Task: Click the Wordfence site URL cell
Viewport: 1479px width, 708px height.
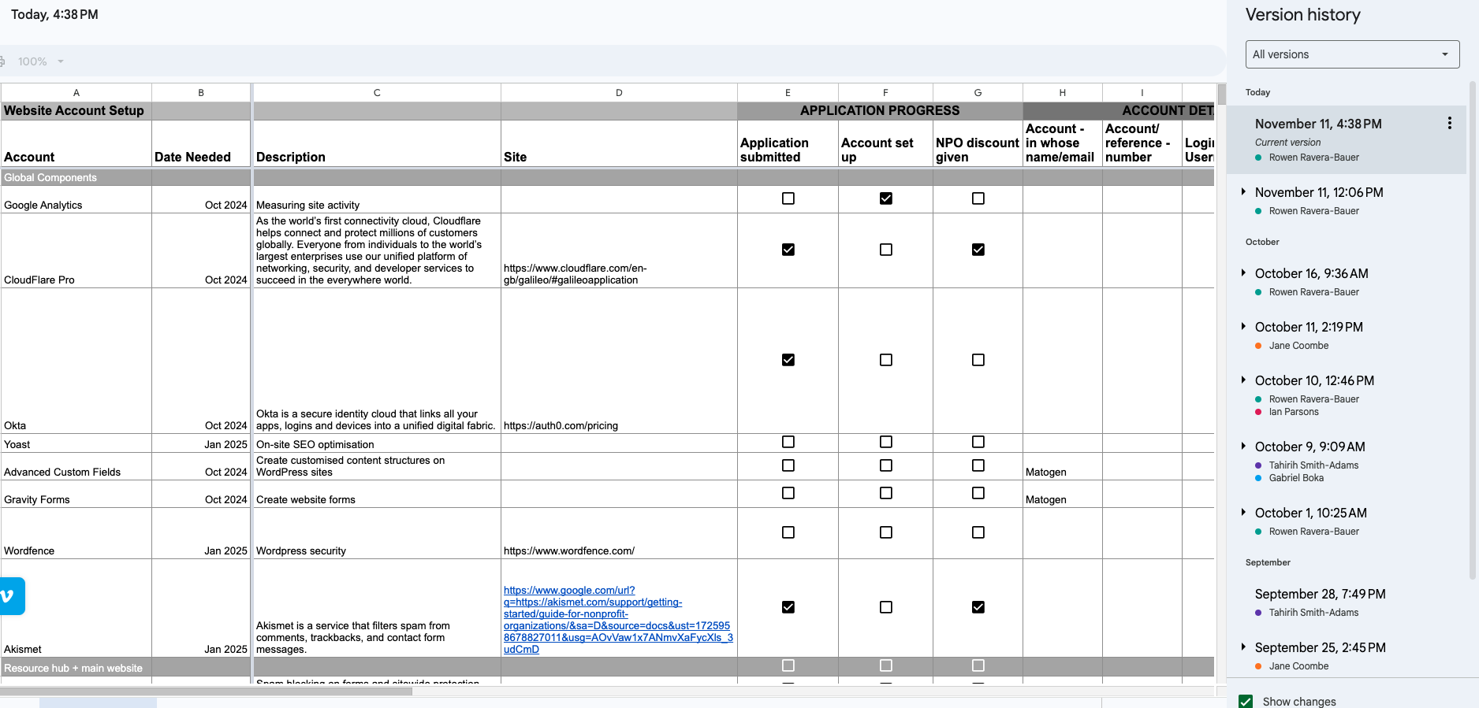Action: point(618,534)
